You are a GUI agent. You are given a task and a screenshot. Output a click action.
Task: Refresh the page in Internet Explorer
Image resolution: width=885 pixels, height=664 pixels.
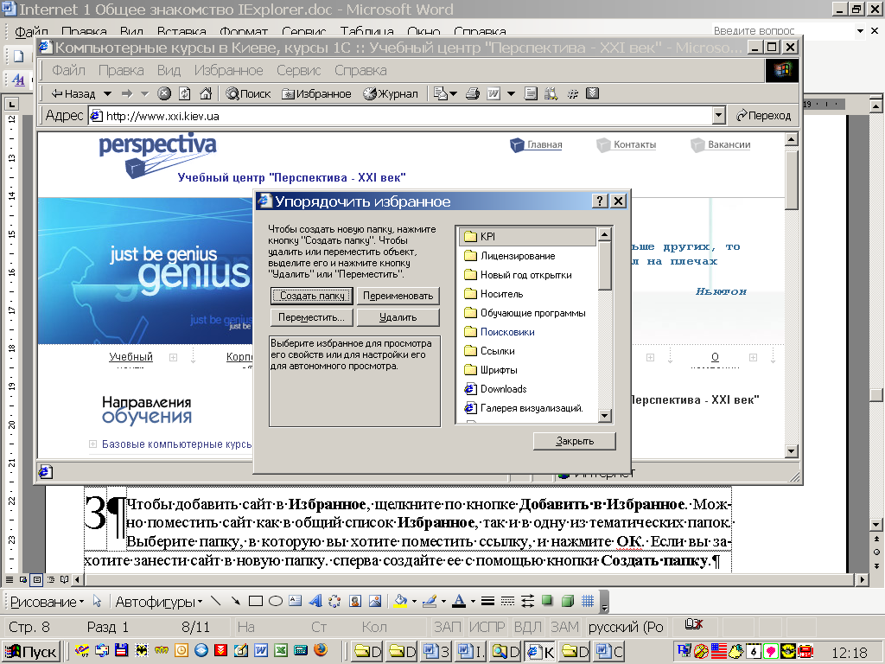[x=185, y=93]
